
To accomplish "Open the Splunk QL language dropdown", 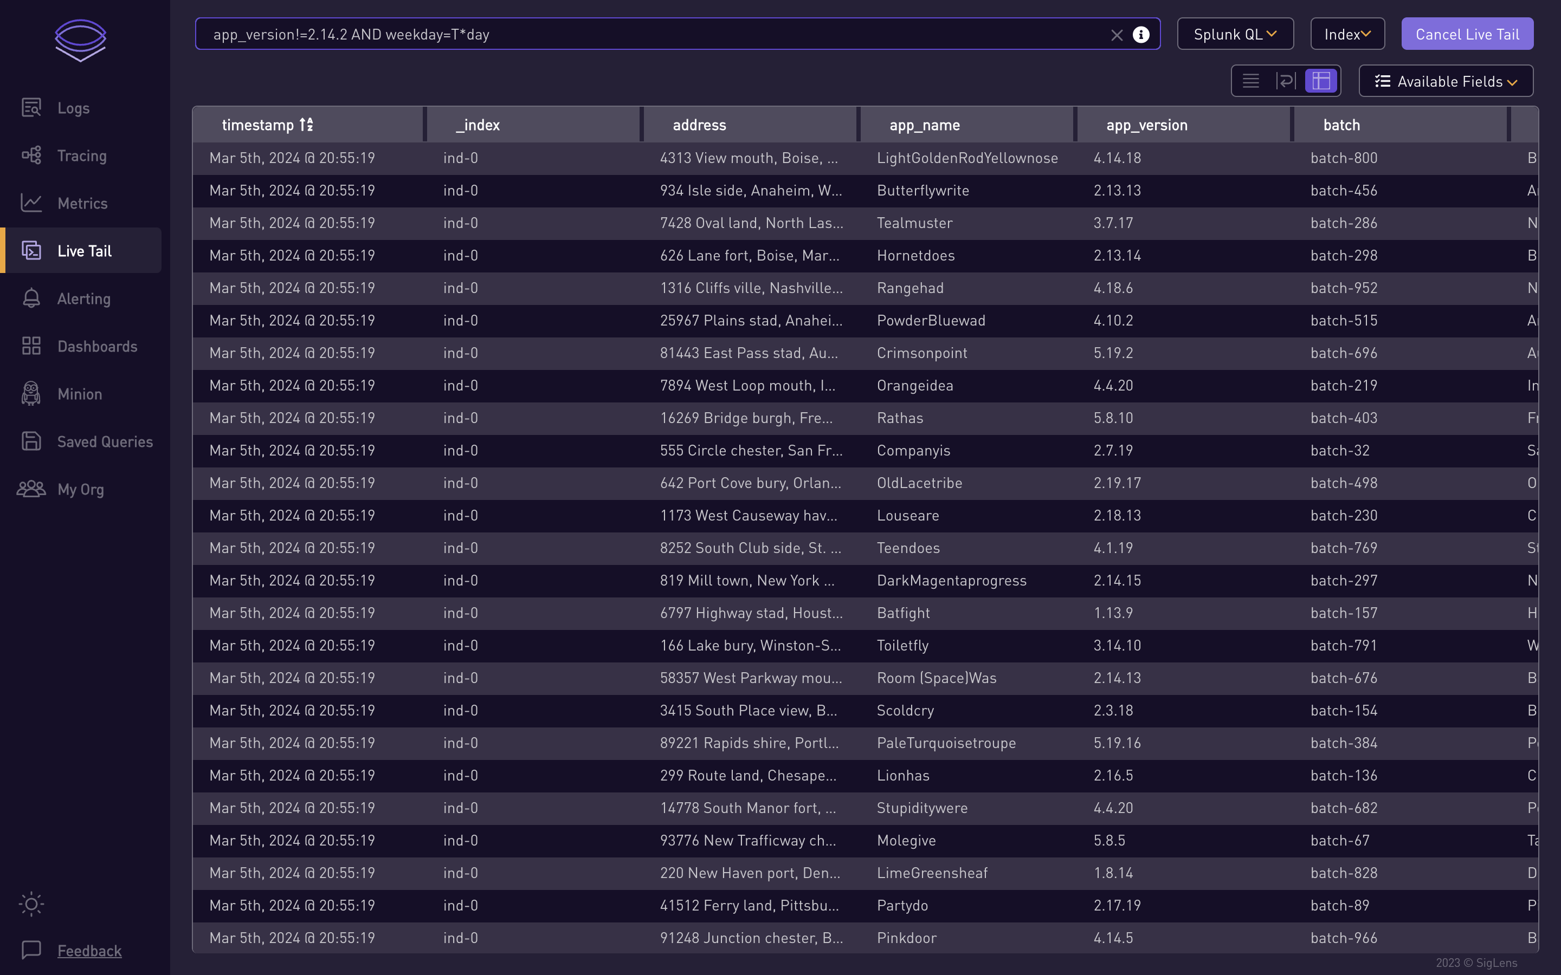I will 1235,34.
